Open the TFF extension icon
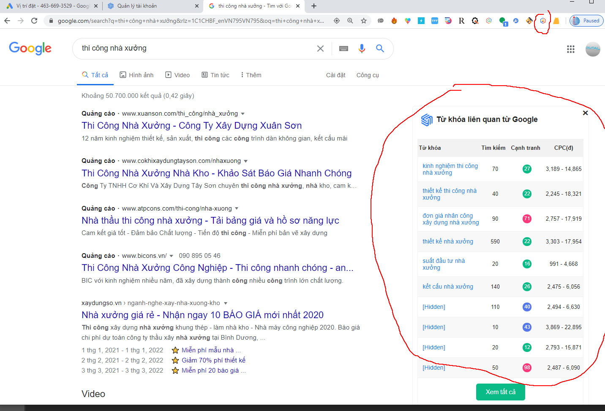 [x=435, y=21]
